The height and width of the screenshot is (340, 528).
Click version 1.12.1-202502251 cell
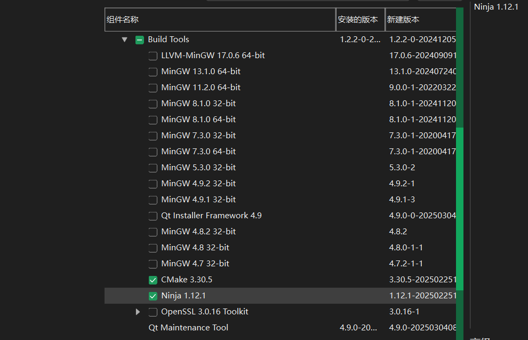click(422, 296)
